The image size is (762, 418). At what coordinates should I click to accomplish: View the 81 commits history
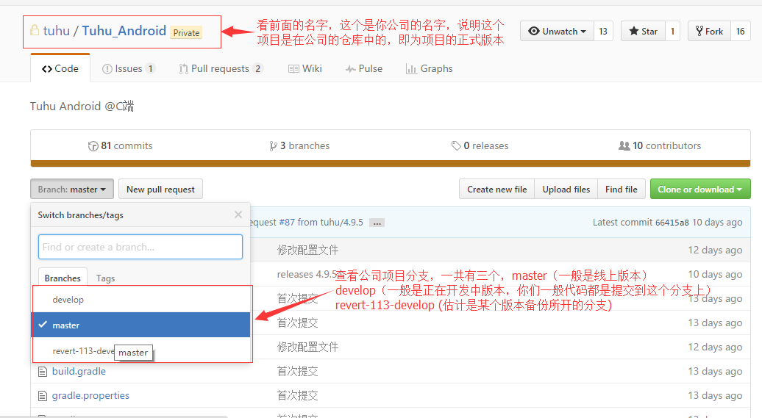coord(120,145)
